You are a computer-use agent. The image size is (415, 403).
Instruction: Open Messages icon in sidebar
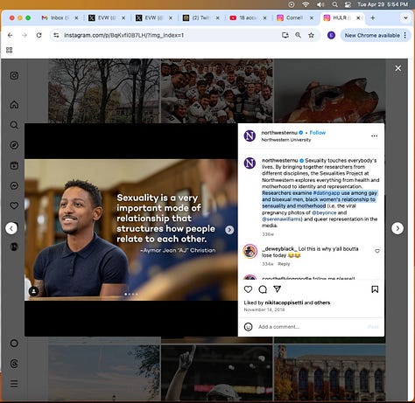14,185
